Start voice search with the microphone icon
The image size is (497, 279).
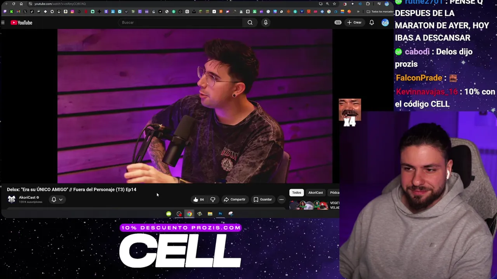[x=266, y=22]
